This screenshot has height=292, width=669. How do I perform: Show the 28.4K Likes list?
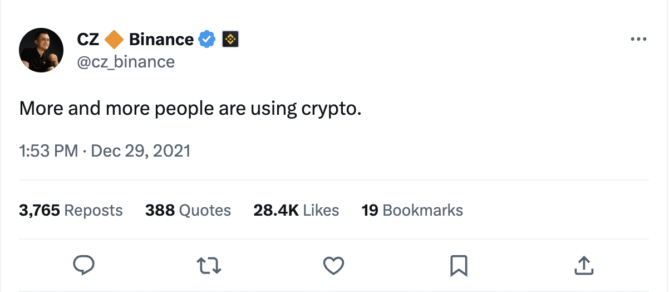point(296,210)
